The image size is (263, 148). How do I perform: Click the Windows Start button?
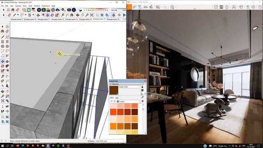pos(2,146)
